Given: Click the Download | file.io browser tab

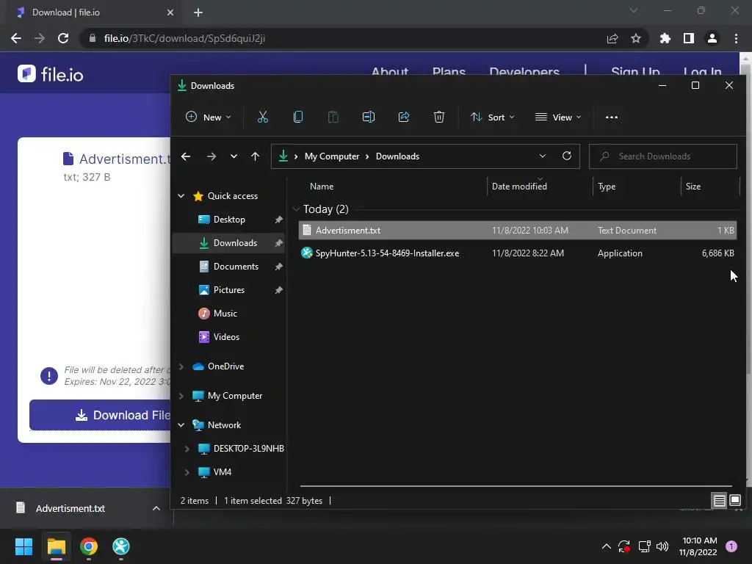Looking at the screenshot, I should pos(91,12).
